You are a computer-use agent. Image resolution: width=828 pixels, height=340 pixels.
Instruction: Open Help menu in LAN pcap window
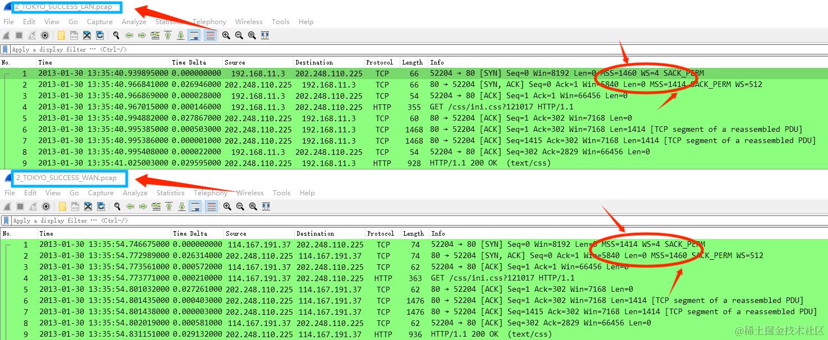(306, 22)
